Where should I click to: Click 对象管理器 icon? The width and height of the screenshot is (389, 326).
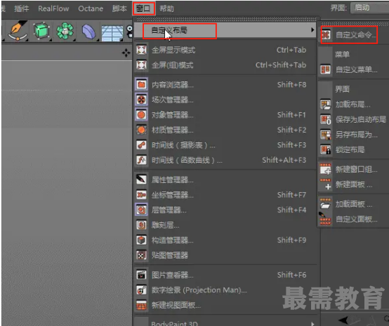[x=141, y=115]
